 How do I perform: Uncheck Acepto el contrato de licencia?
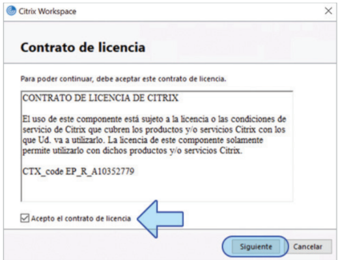click(x=25, y=218)
